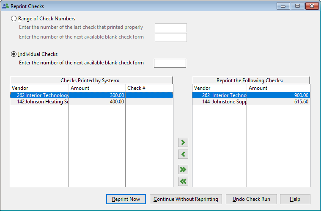Click the move right single arrow icon
The image size is (321, 211).
[x=183, y=142]
